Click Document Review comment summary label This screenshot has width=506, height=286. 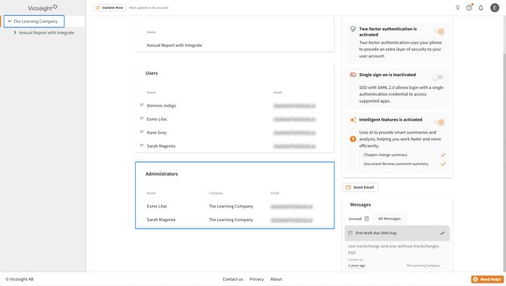coord(396,164)
